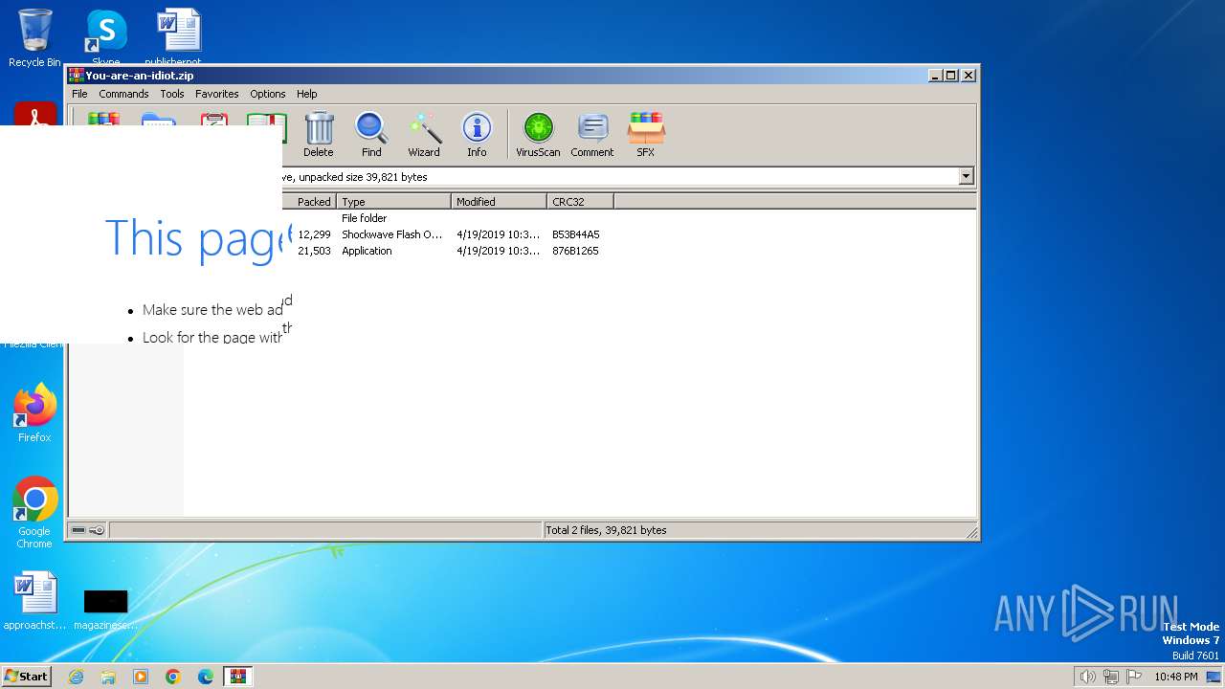Image resolution: width=1225 pixels, height=689 pixels.
Task: Show archive Info
Action: 477,134
